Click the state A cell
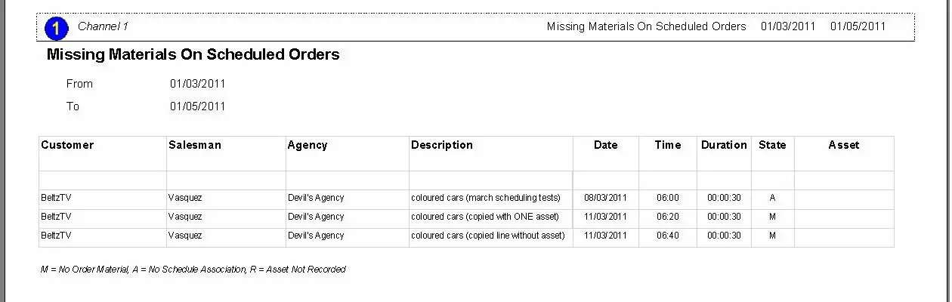952x302 pixels. (772, 198)
